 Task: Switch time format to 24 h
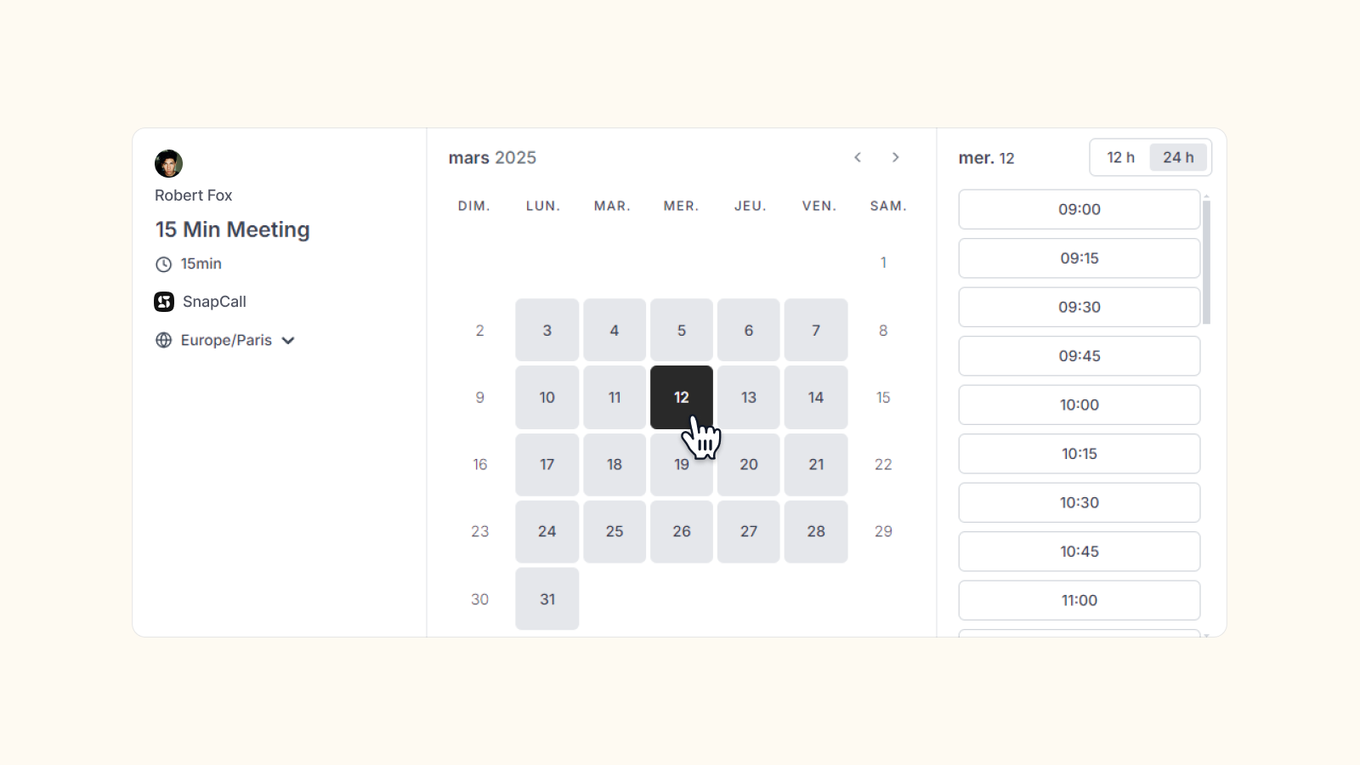[1178, 157]
